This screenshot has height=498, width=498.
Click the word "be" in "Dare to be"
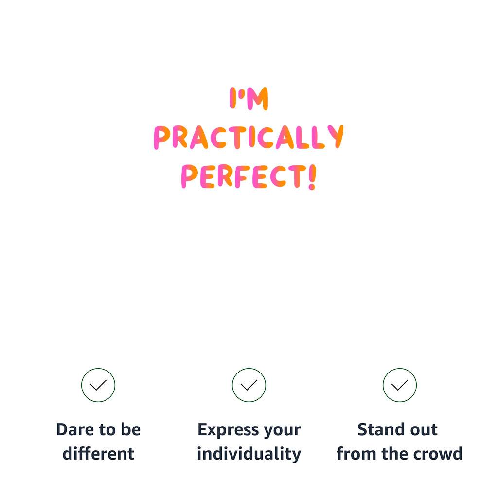click(x=131, y=430)
